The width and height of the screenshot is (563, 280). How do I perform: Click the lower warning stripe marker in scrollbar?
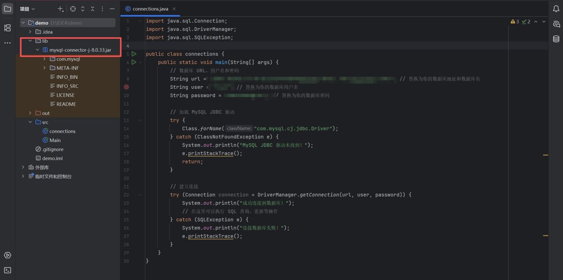coord(546,236)
